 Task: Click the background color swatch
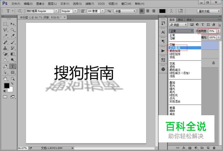coord(11,90)
